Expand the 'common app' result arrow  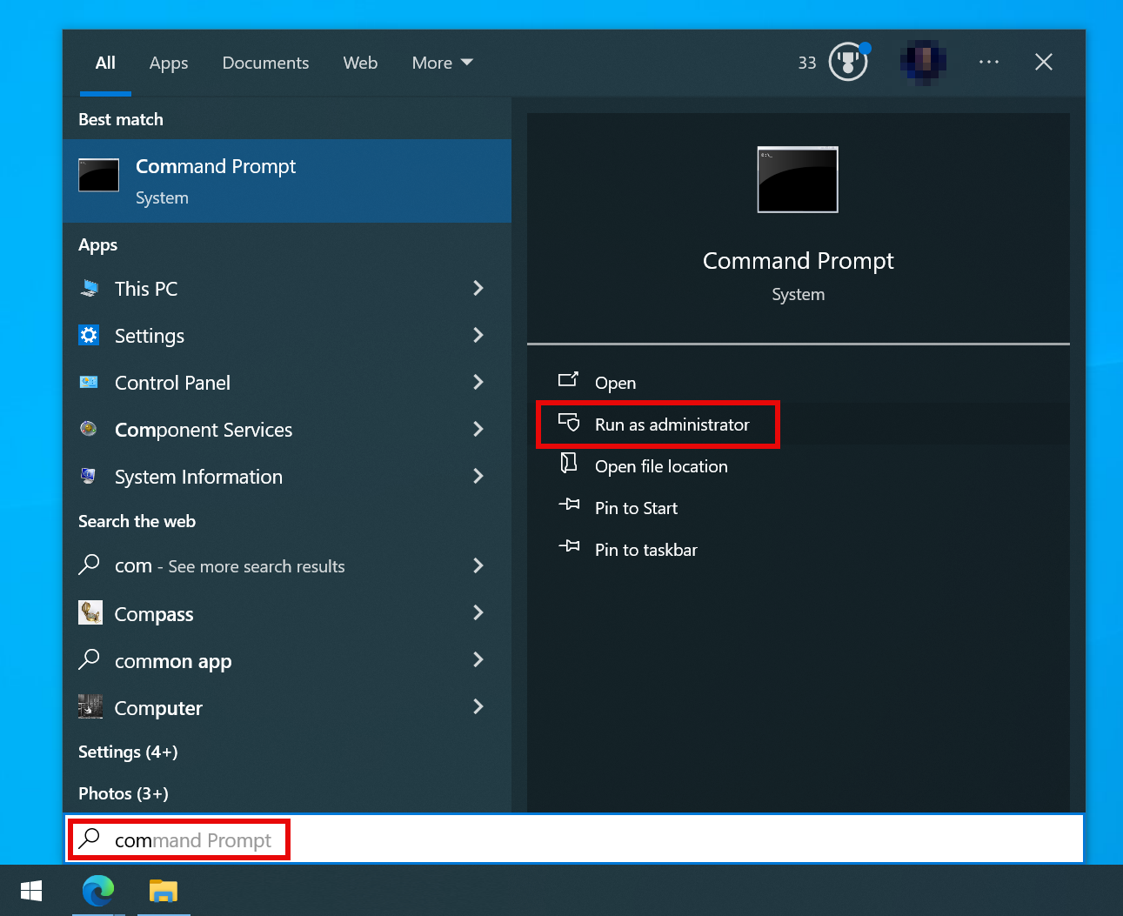pyautogui.click(x=478, y=659)
